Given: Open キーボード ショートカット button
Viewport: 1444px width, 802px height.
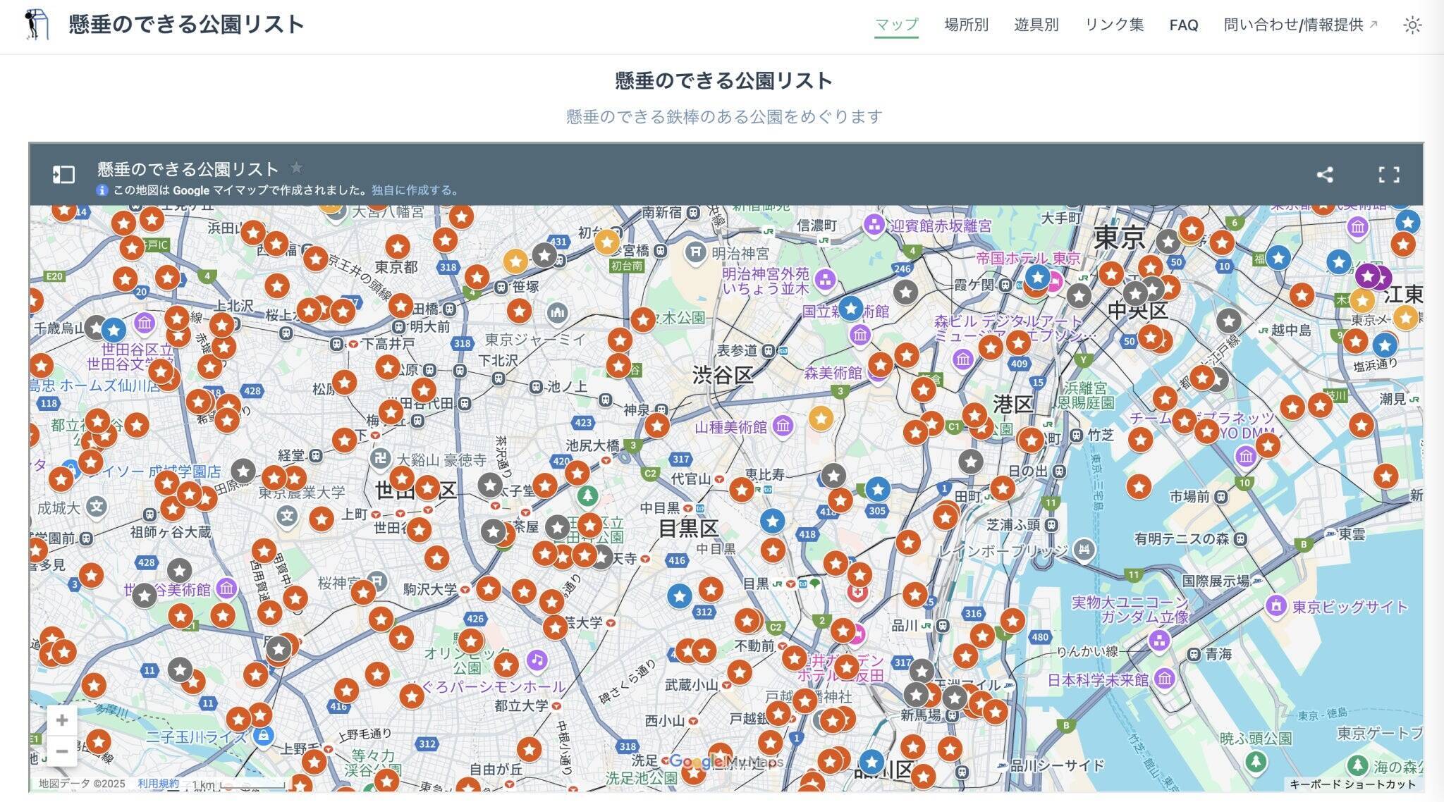Looking at the screenshot, I should pyautogui.click(x=1352, y=784).
